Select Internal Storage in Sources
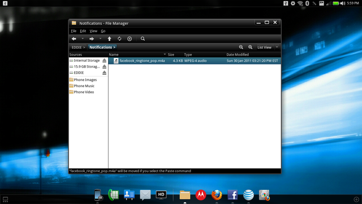 click(x=87, y=61)
